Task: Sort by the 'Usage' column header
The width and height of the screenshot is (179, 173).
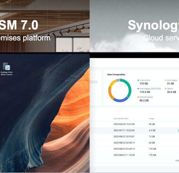Action: tap(151, 118)
